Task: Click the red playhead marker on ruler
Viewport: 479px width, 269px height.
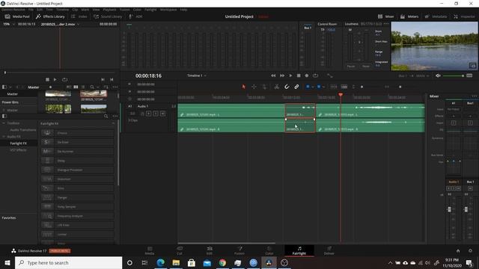Action: coord(341,95)
